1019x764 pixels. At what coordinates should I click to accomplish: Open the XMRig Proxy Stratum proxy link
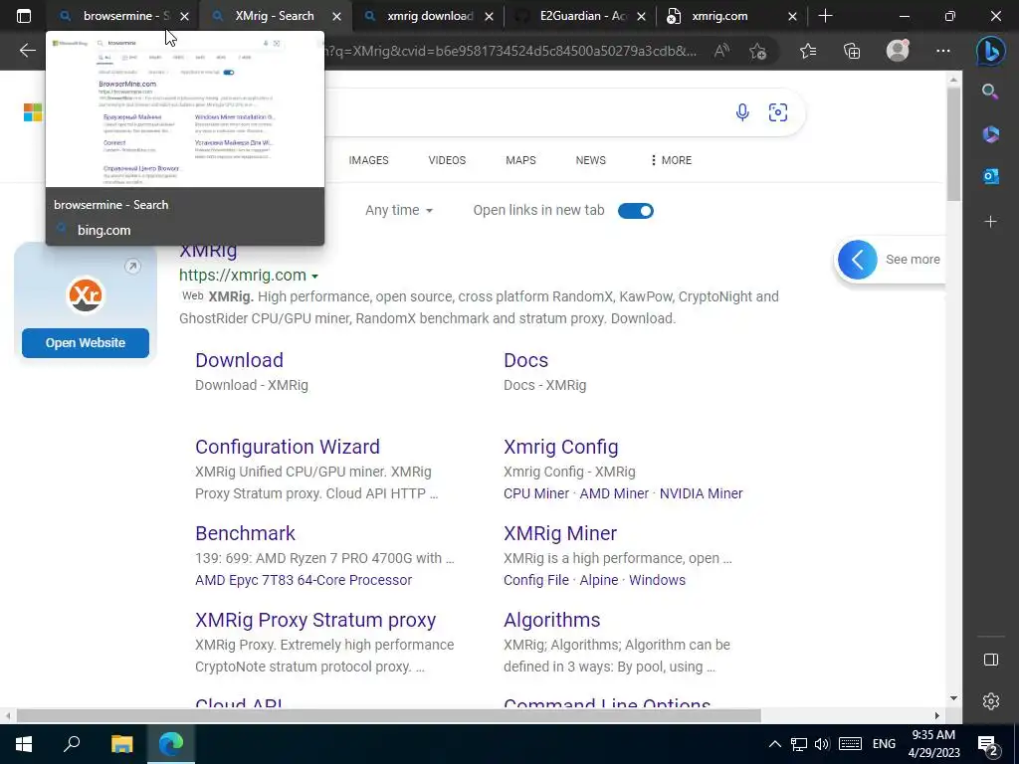coord(315,620)
